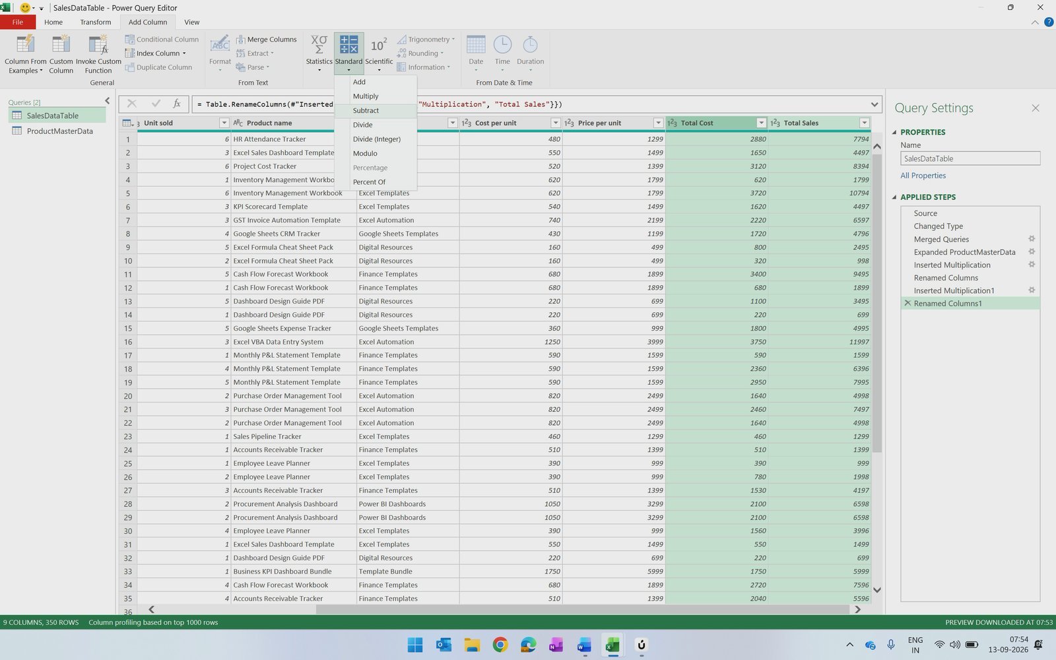Choose Multiply from Standard menu
Image resolution: width=1056 pixels, height=660 pixels.
click(x=376, y=96)
